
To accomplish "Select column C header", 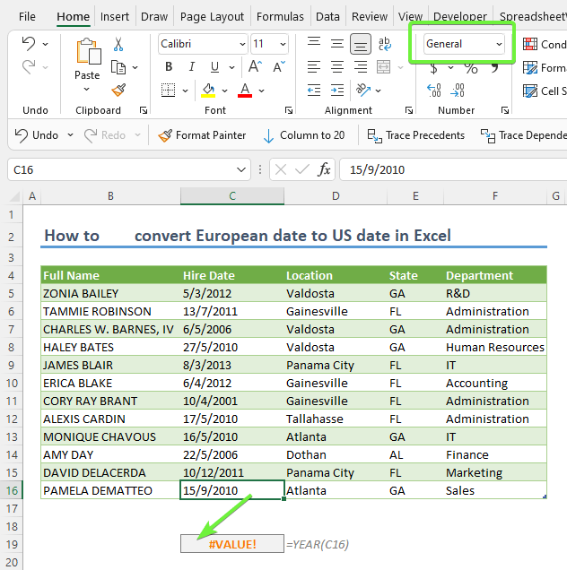I will coord(232,196).
